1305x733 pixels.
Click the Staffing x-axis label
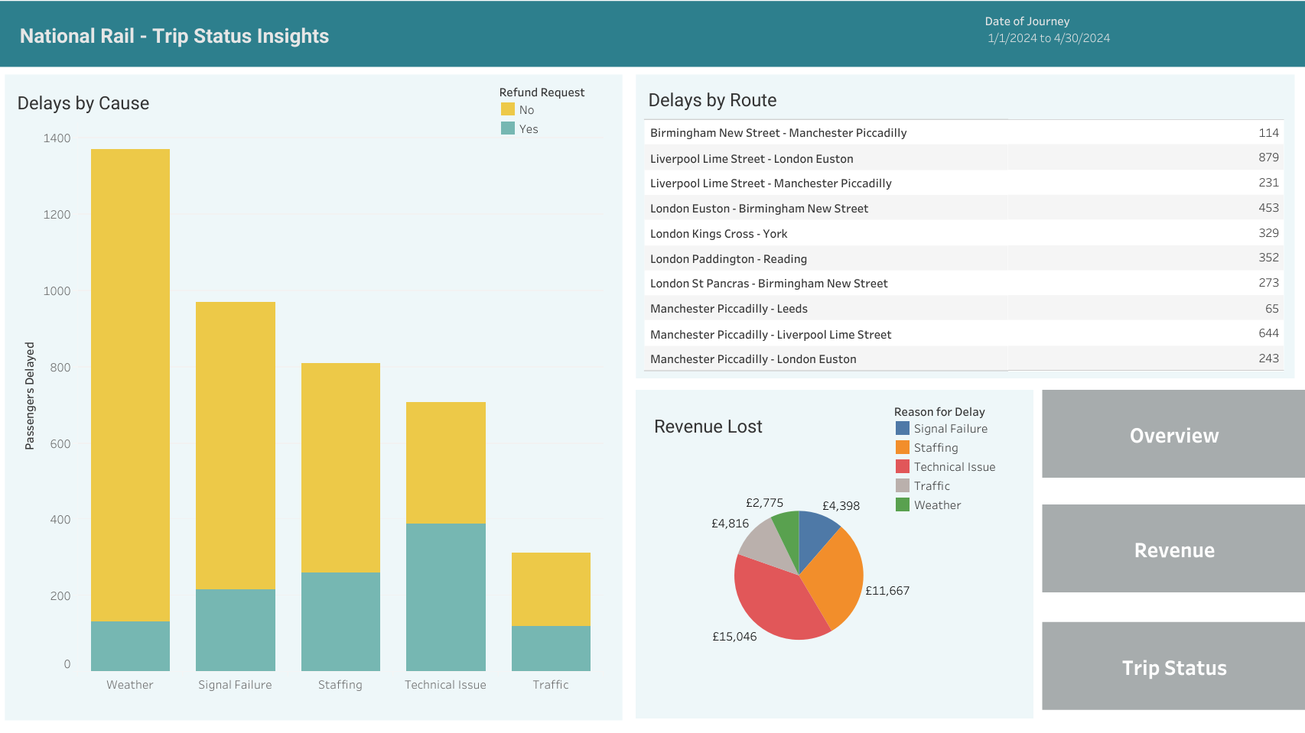(340, 685)
